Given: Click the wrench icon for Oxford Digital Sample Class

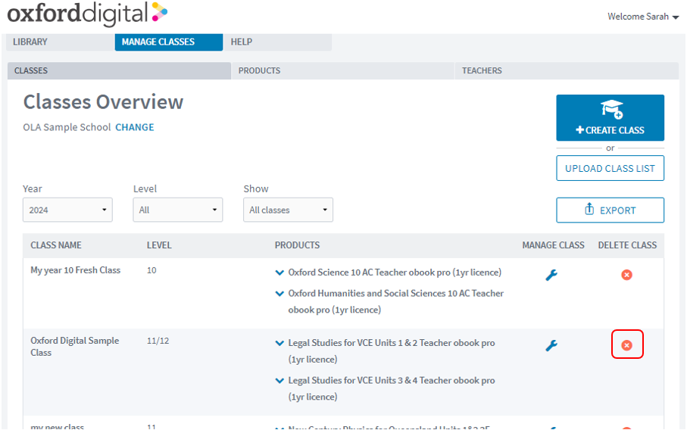Looking at the screenshot, I should pyautogui.click(x=551, y=345).
